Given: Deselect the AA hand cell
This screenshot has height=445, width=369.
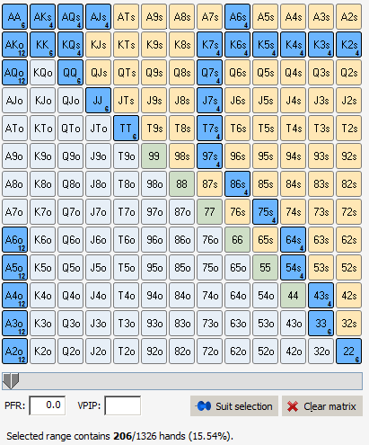Looking at the screenshot, I should (14, 17).
